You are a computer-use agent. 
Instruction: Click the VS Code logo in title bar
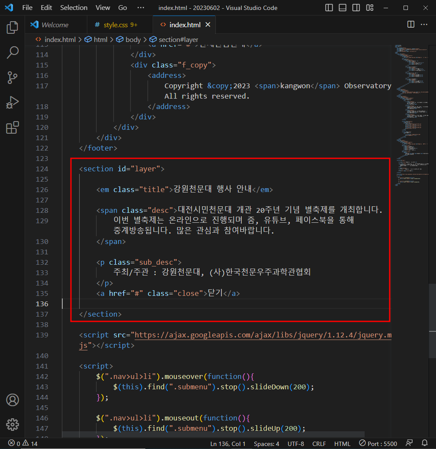(x=9, y=7)
